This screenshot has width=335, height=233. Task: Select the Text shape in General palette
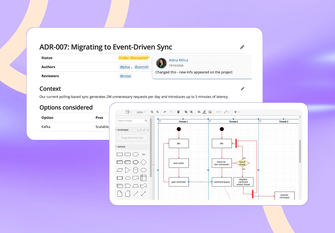143,155
